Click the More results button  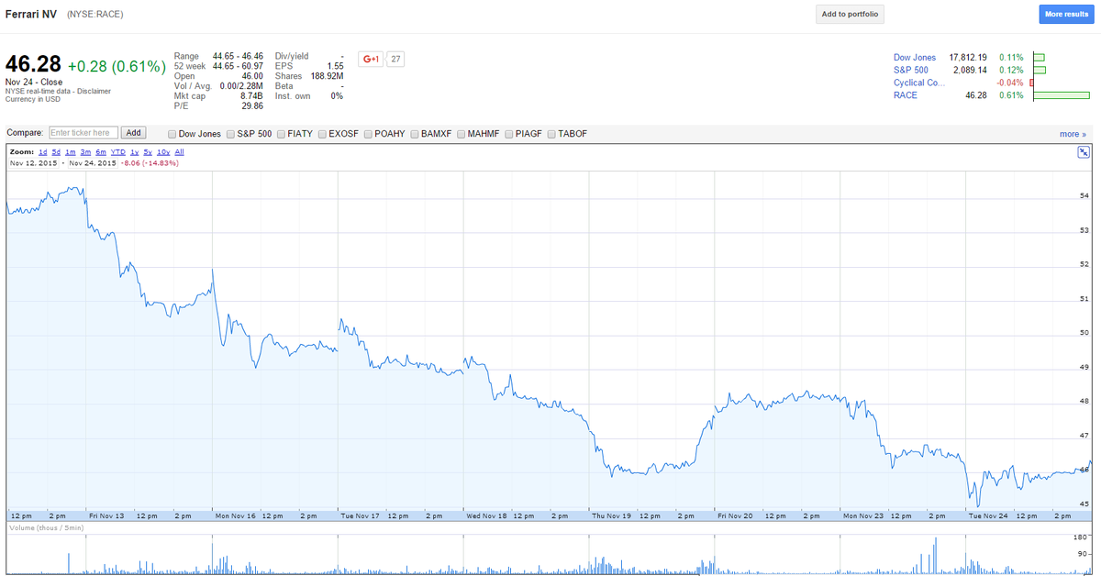1066,15
